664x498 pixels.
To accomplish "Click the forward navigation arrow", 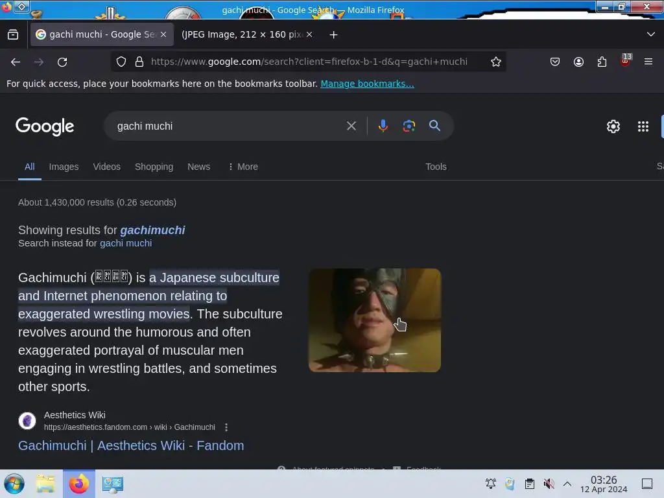I will pyautogui.click(x=39, y=62).
